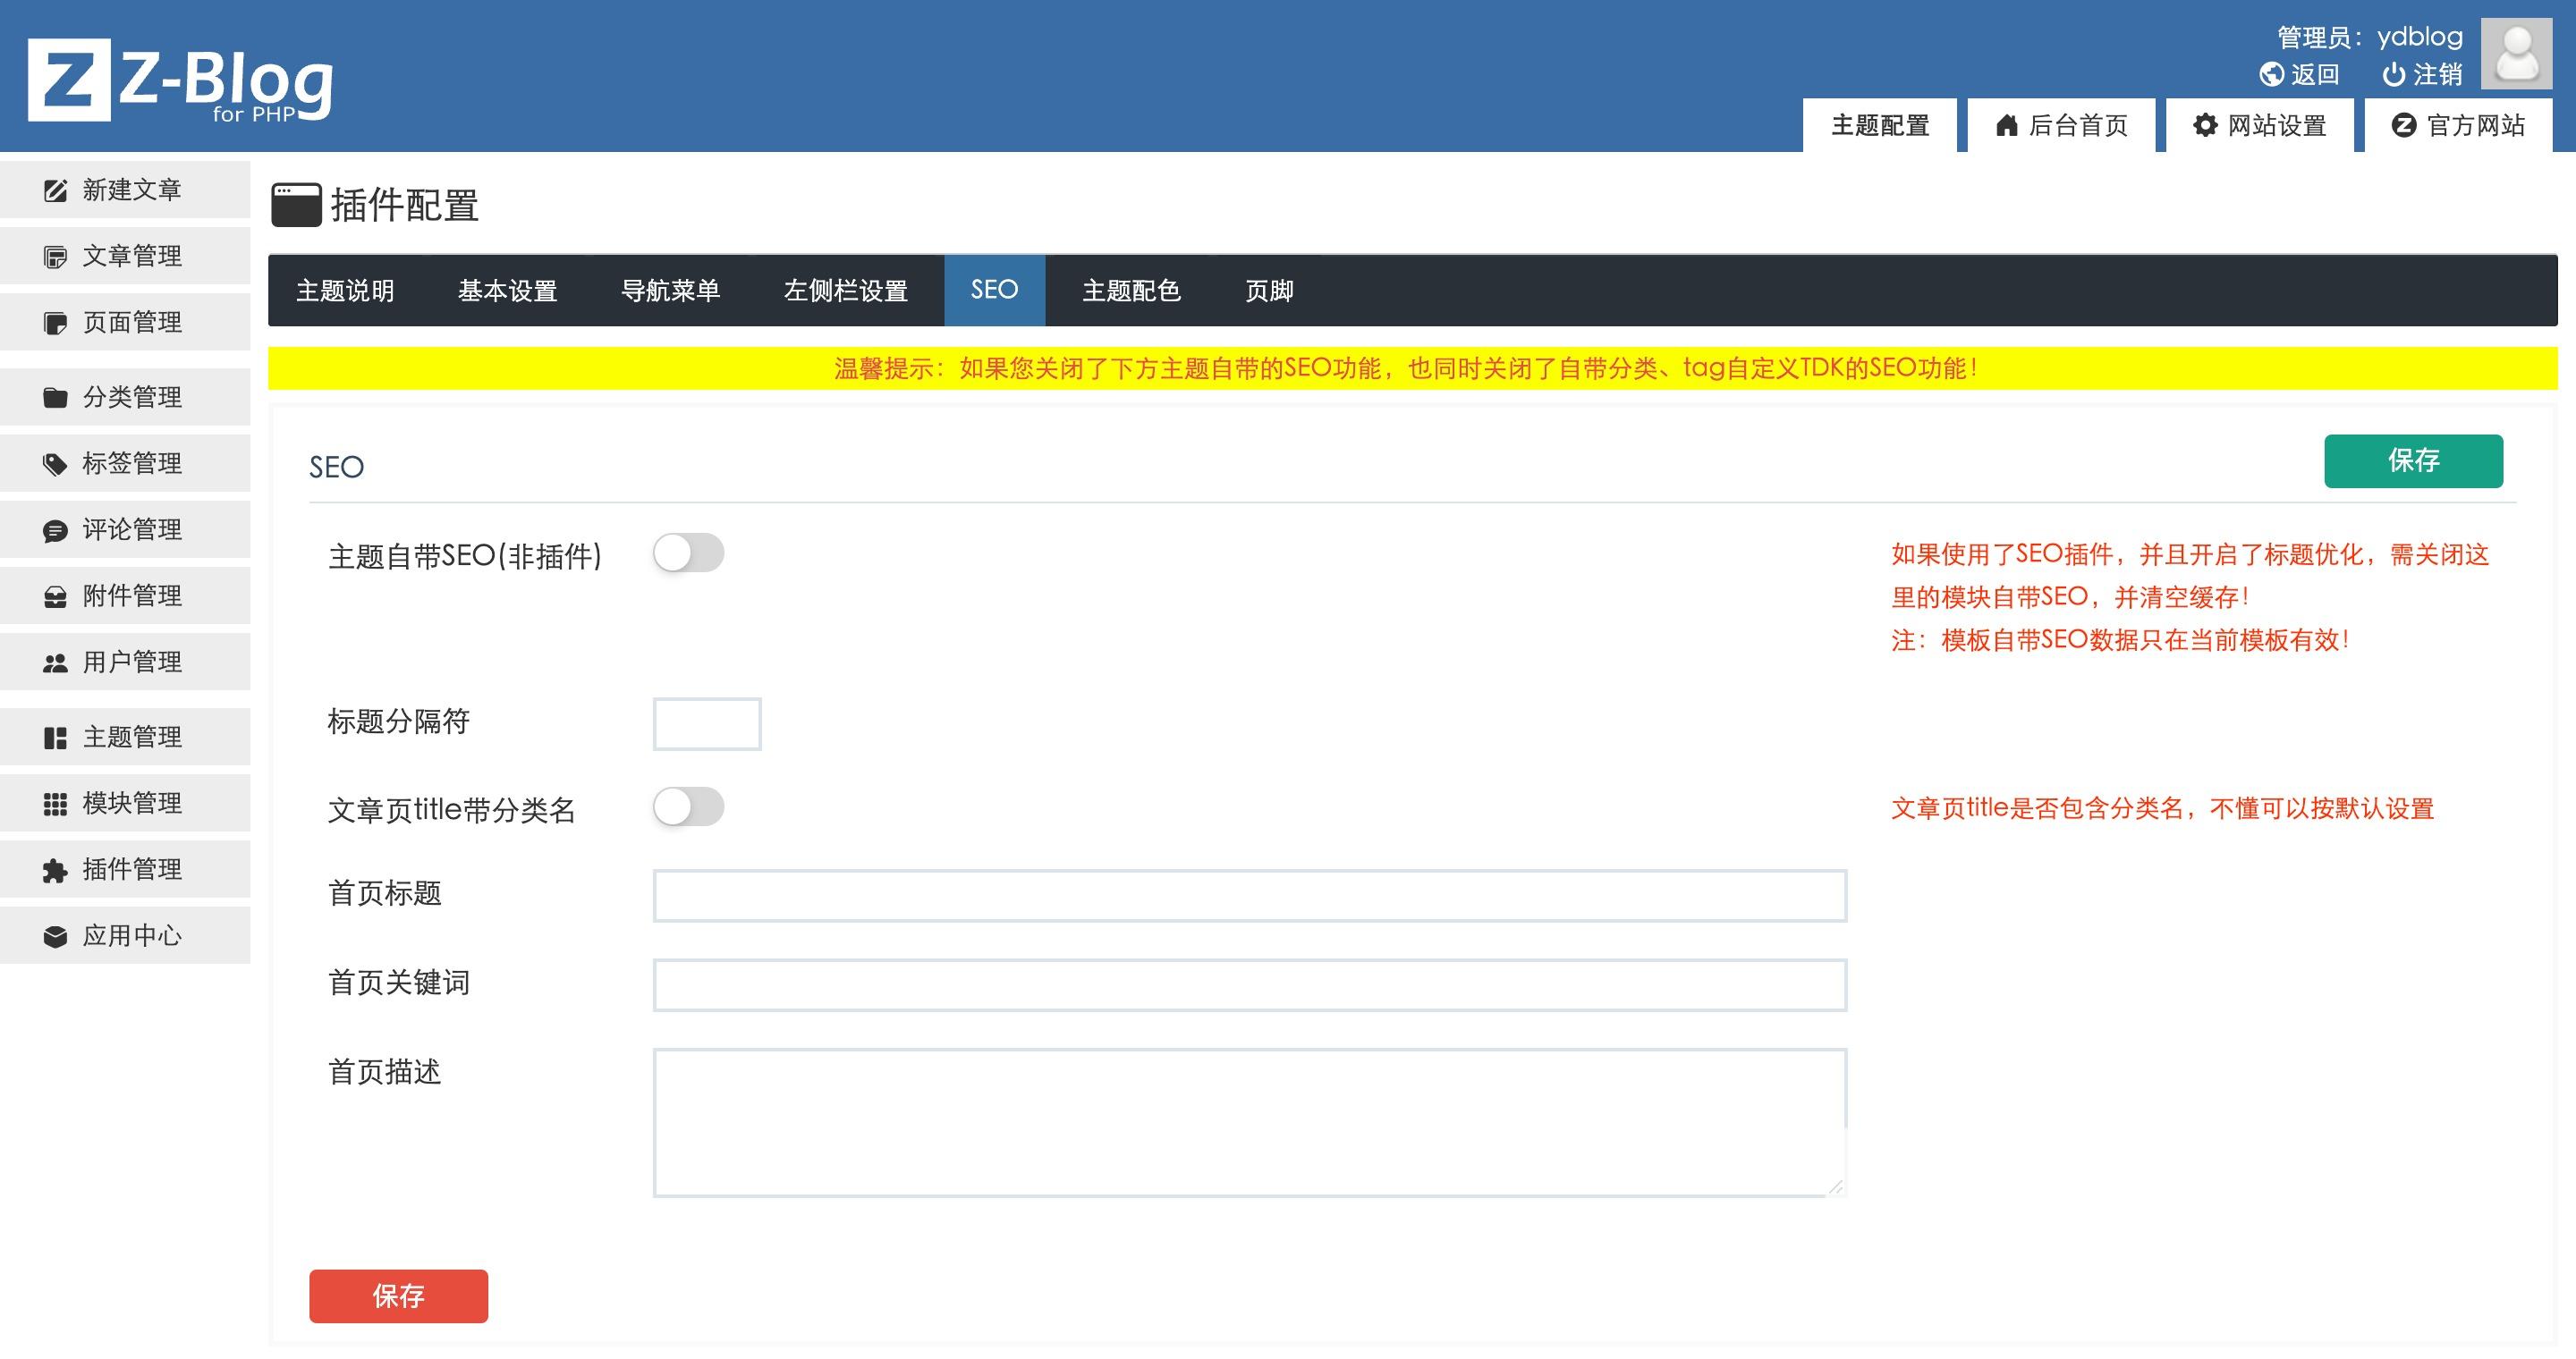2576x1359 pixels.
Task: Focus the 标题分隔符 input box
Action: pyautogui.click(x=707, y=723)
